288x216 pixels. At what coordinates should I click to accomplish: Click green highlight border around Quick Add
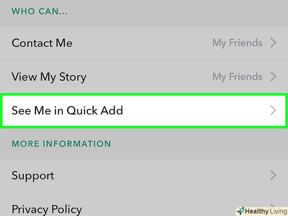coord(144,95)
